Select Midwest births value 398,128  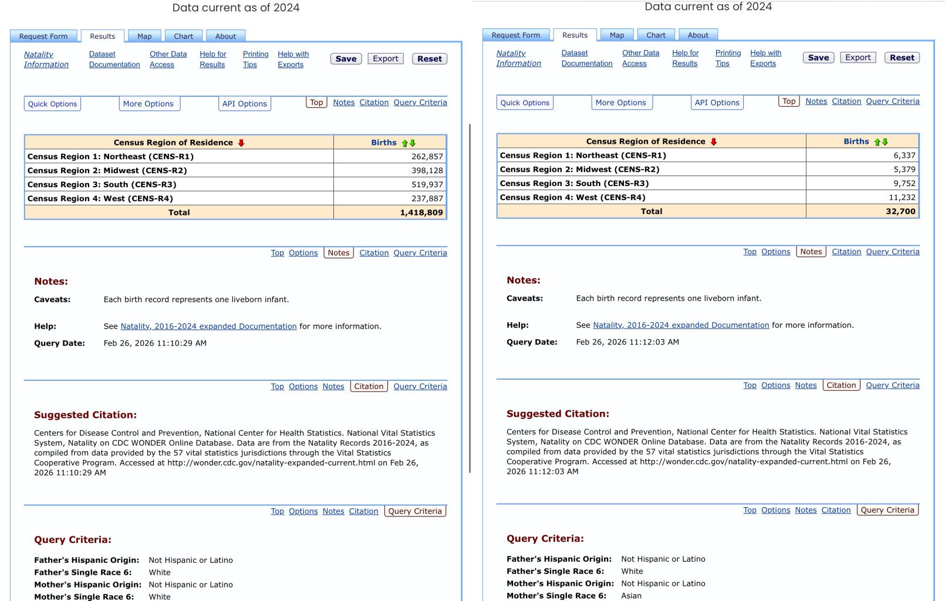pos(427,171)
